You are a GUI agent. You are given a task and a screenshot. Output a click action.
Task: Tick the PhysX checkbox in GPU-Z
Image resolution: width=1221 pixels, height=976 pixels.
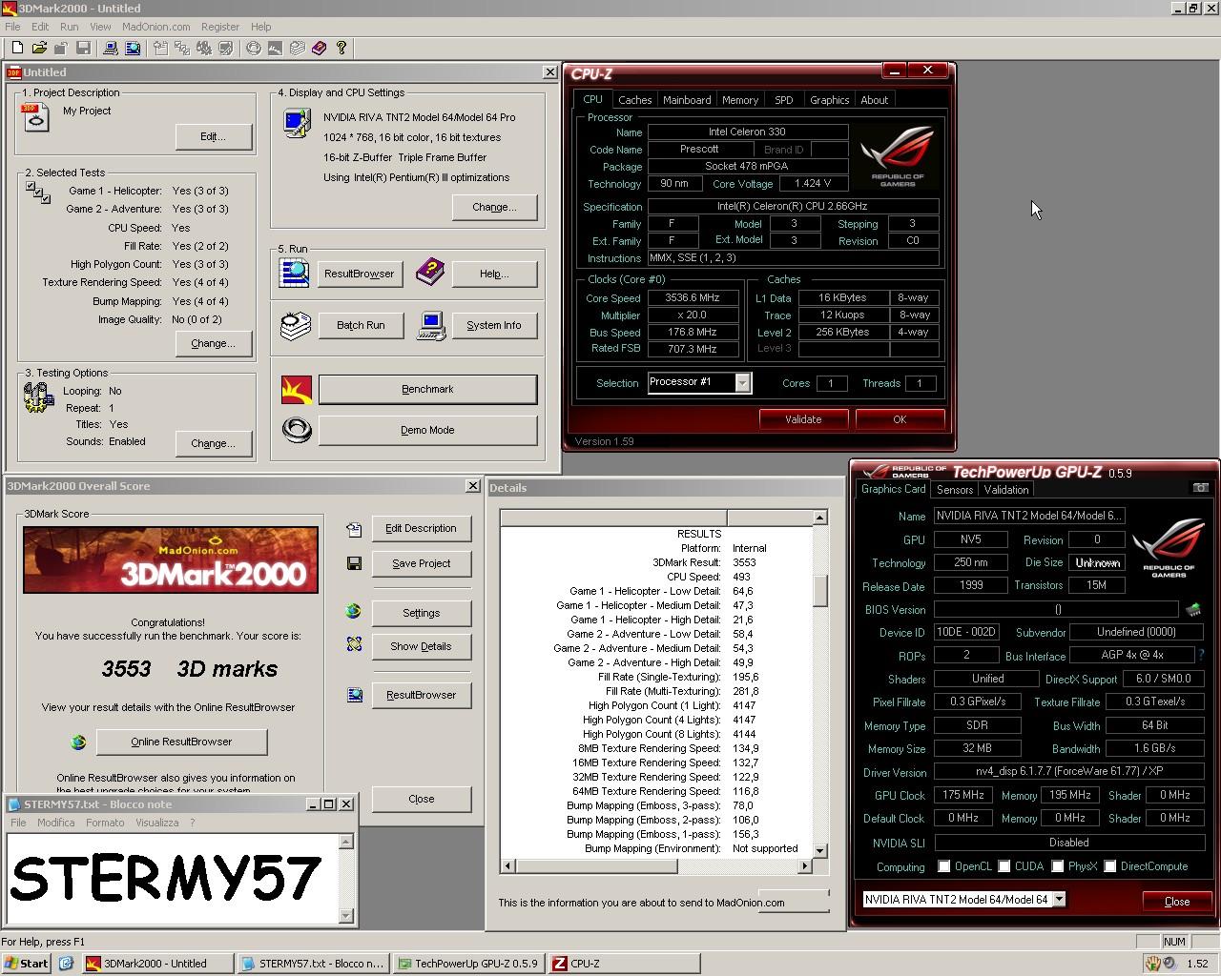(x=1057, y=866)
